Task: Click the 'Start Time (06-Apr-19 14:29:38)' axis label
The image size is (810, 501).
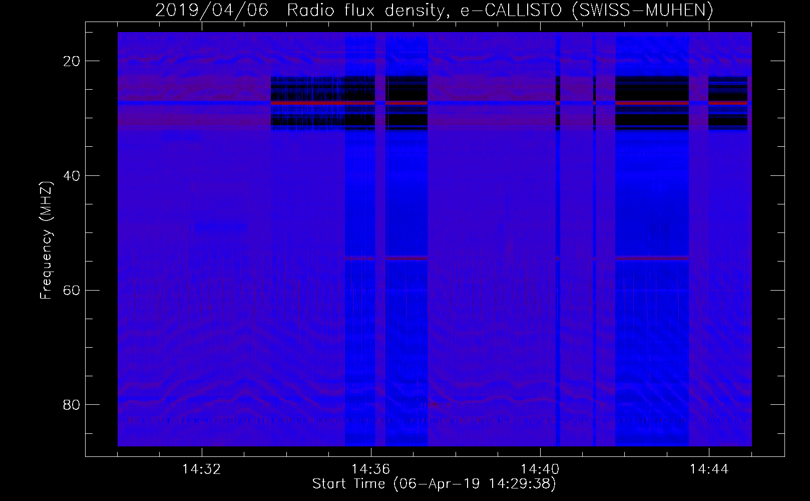Action: (x=434, y=484)
